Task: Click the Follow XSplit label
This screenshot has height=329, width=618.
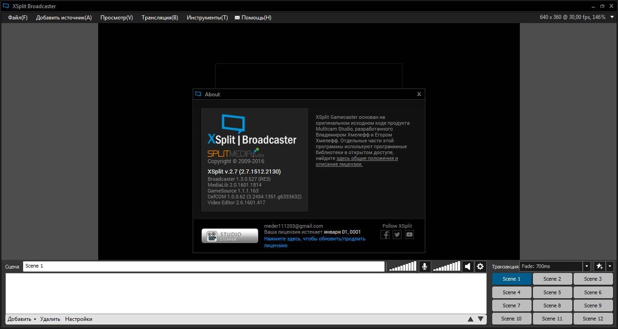Action: (397, 226)
